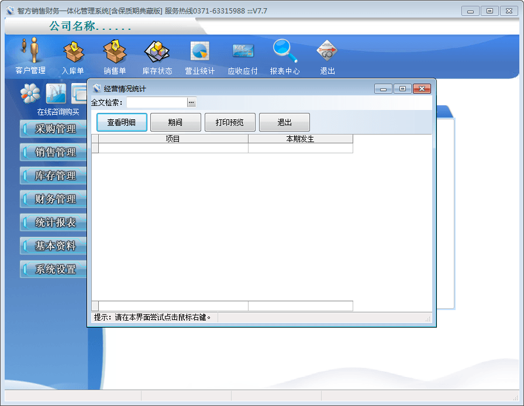Click the 查看明细 button
This screenshot has width=524, height=406.
pyautogui.click(x=122, y=122)
